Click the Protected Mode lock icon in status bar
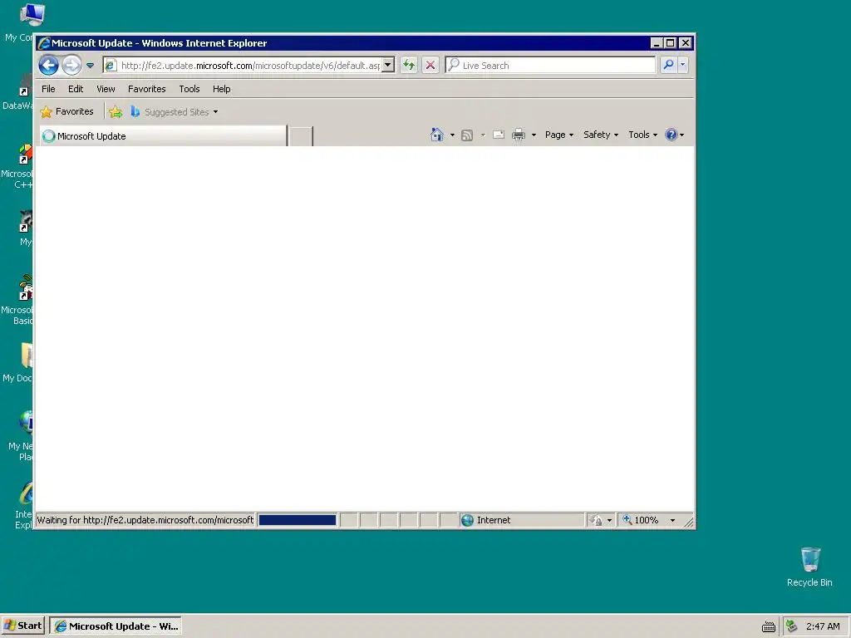 coord(597,520)
